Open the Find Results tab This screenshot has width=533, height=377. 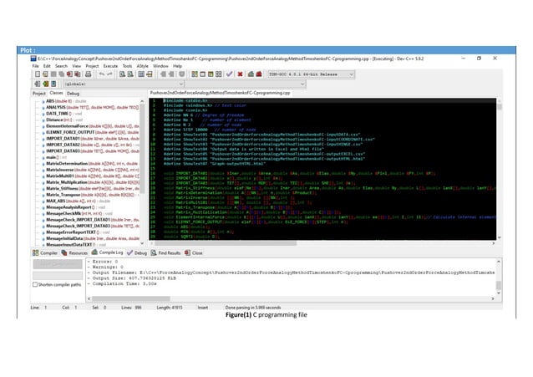[169, 252]
